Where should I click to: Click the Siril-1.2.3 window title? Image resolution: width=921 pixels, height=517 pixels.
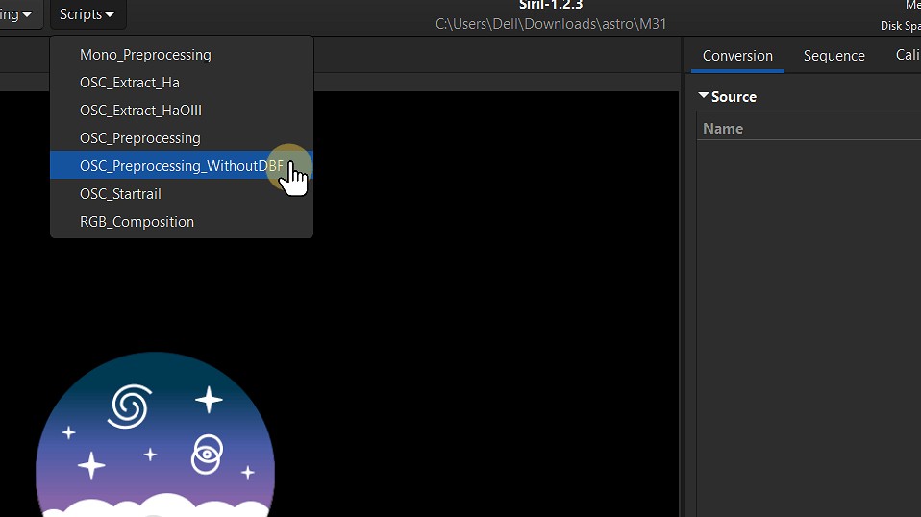550,6
